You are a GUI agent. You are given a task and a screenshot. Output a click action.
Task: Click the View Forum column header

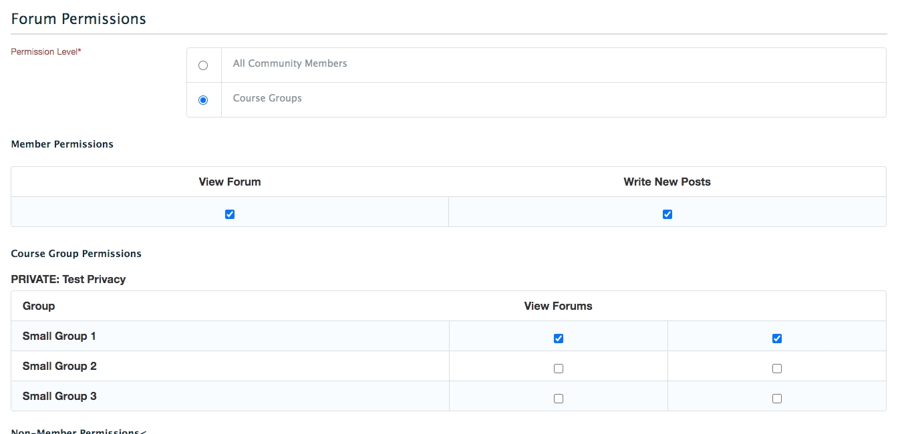[x=230, y=182]
